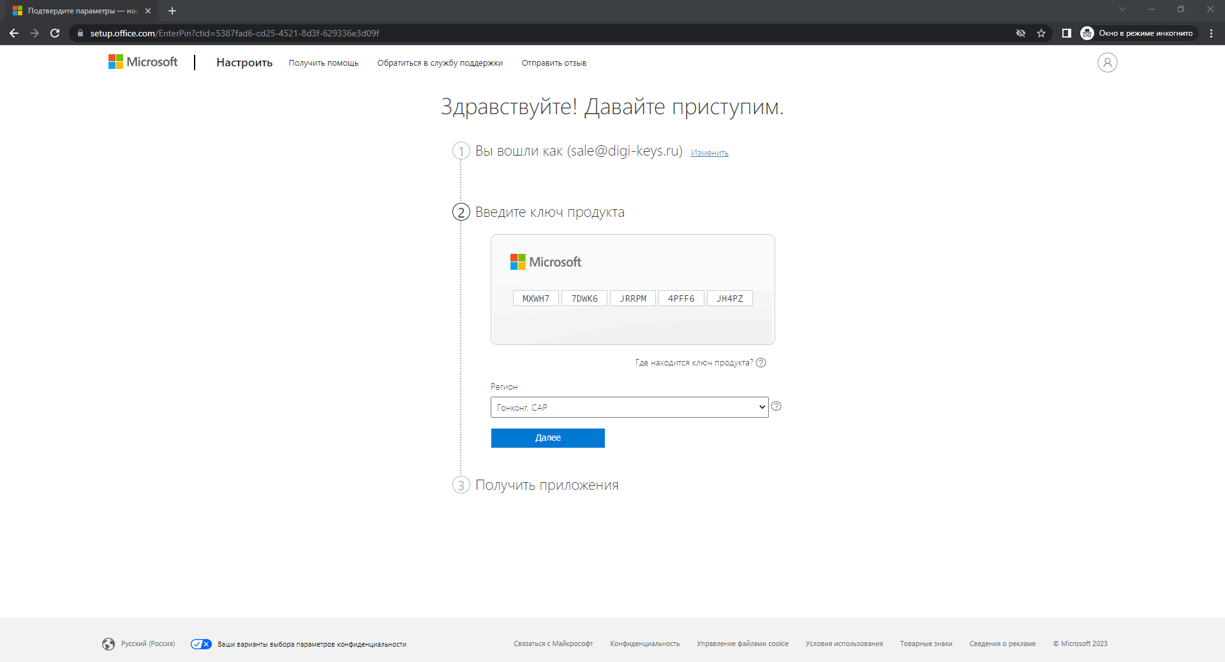Open Управление файлами cookie link
This screenshot has height=662, width=1225.
pyautogui.click(x=743, y=644)
